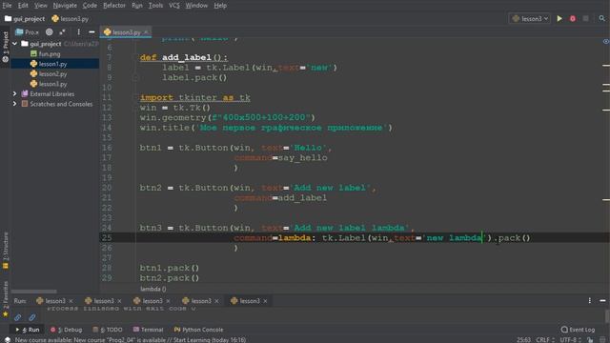Expand External Libraries node arrow
This screenshot has height=343, width=610.
tap(15, 93)
